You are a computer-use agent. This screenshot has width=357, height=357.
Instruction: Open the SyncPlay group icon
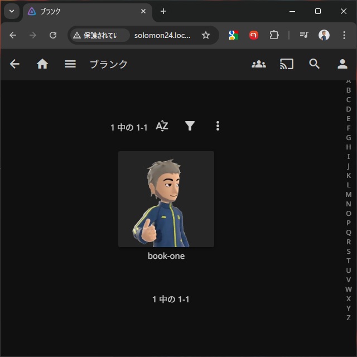tap(259, 64)
